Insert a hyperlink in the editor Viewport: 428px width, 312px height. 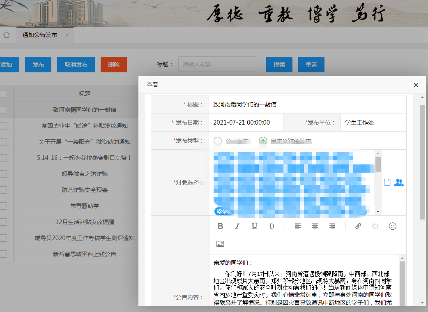click(x=358, y=226)
